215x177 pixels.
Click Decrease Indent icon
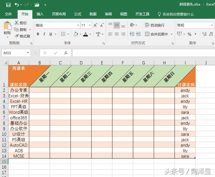[x=132, y=34]
